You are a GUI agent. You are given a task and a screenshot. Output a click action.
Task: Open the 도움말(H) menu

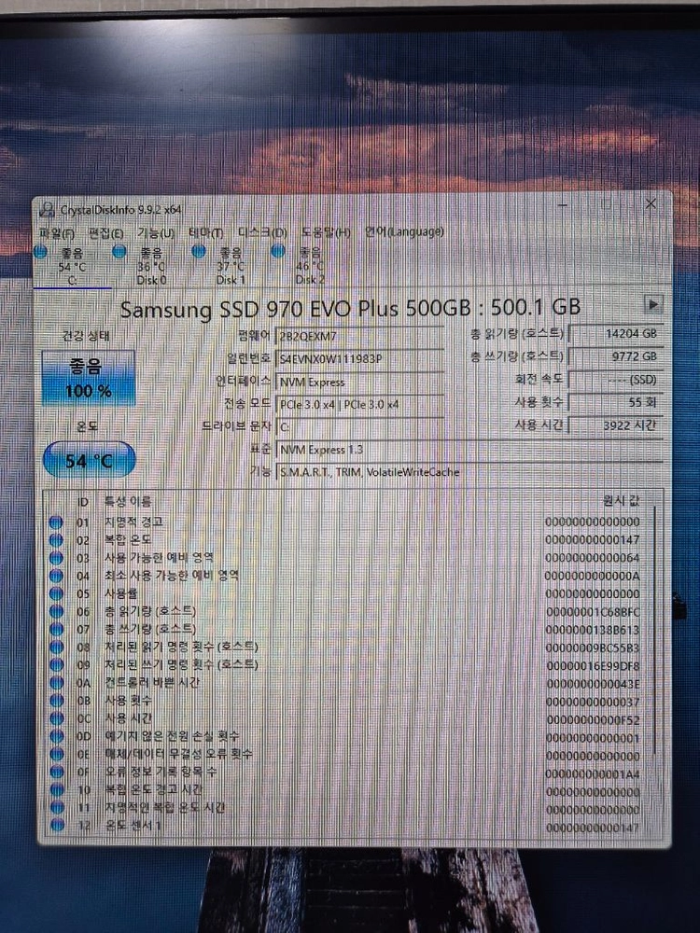tap(326, 232)
